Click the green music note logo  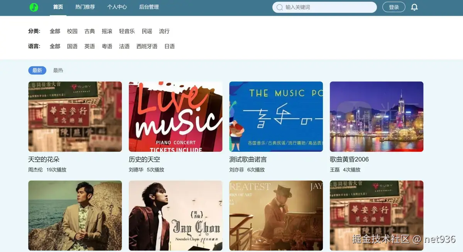coord(34,7)
